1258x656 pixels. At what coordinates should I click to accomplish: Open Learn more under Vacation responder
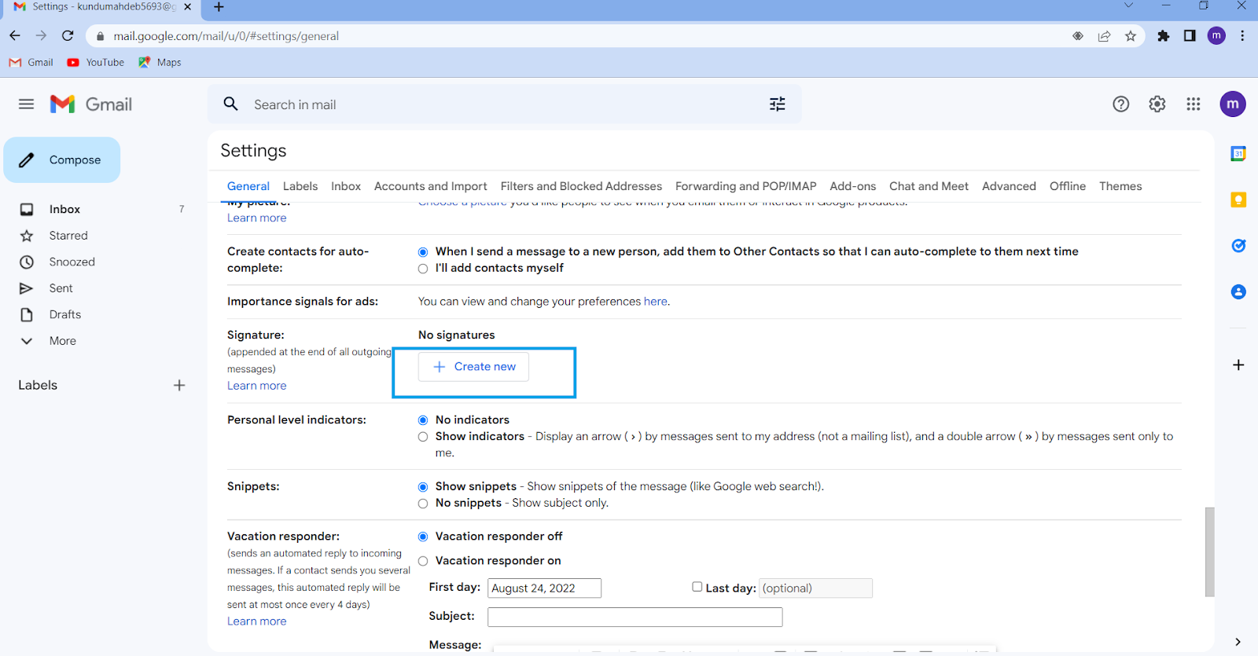point(257,621)
